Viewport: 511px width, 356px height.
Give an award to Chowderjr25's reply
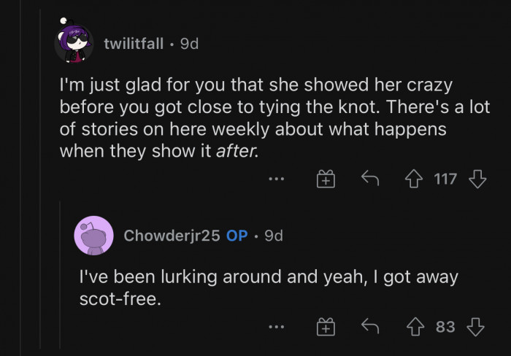point(325,328)
